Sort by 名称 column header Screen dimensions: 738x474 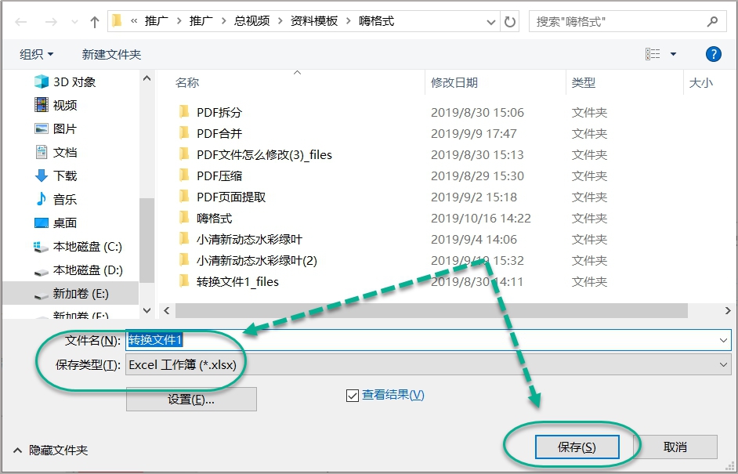point(187,83)
